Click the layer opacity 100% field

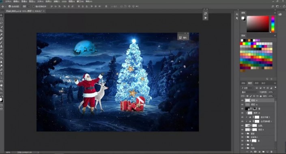pos(271,92)
